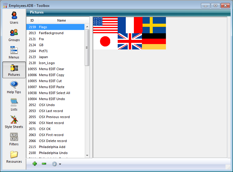Open the gear options dropdown menu
The image size is (233, 172).
tap(56, 164)
